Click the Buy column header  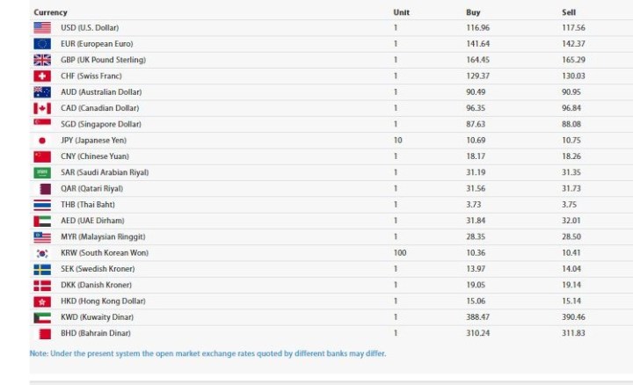pos(473,12)
